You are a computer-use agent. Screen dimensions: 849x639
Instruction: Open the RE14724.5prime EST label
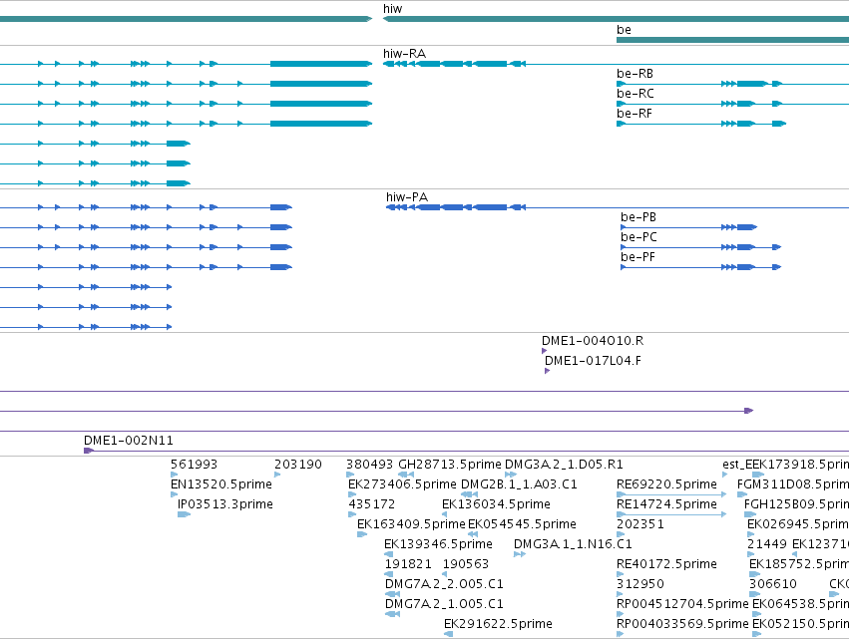click(666, 504)
